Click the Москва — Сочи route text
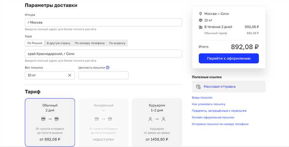Viewport: 289px width, 147px height. point(217,14)
